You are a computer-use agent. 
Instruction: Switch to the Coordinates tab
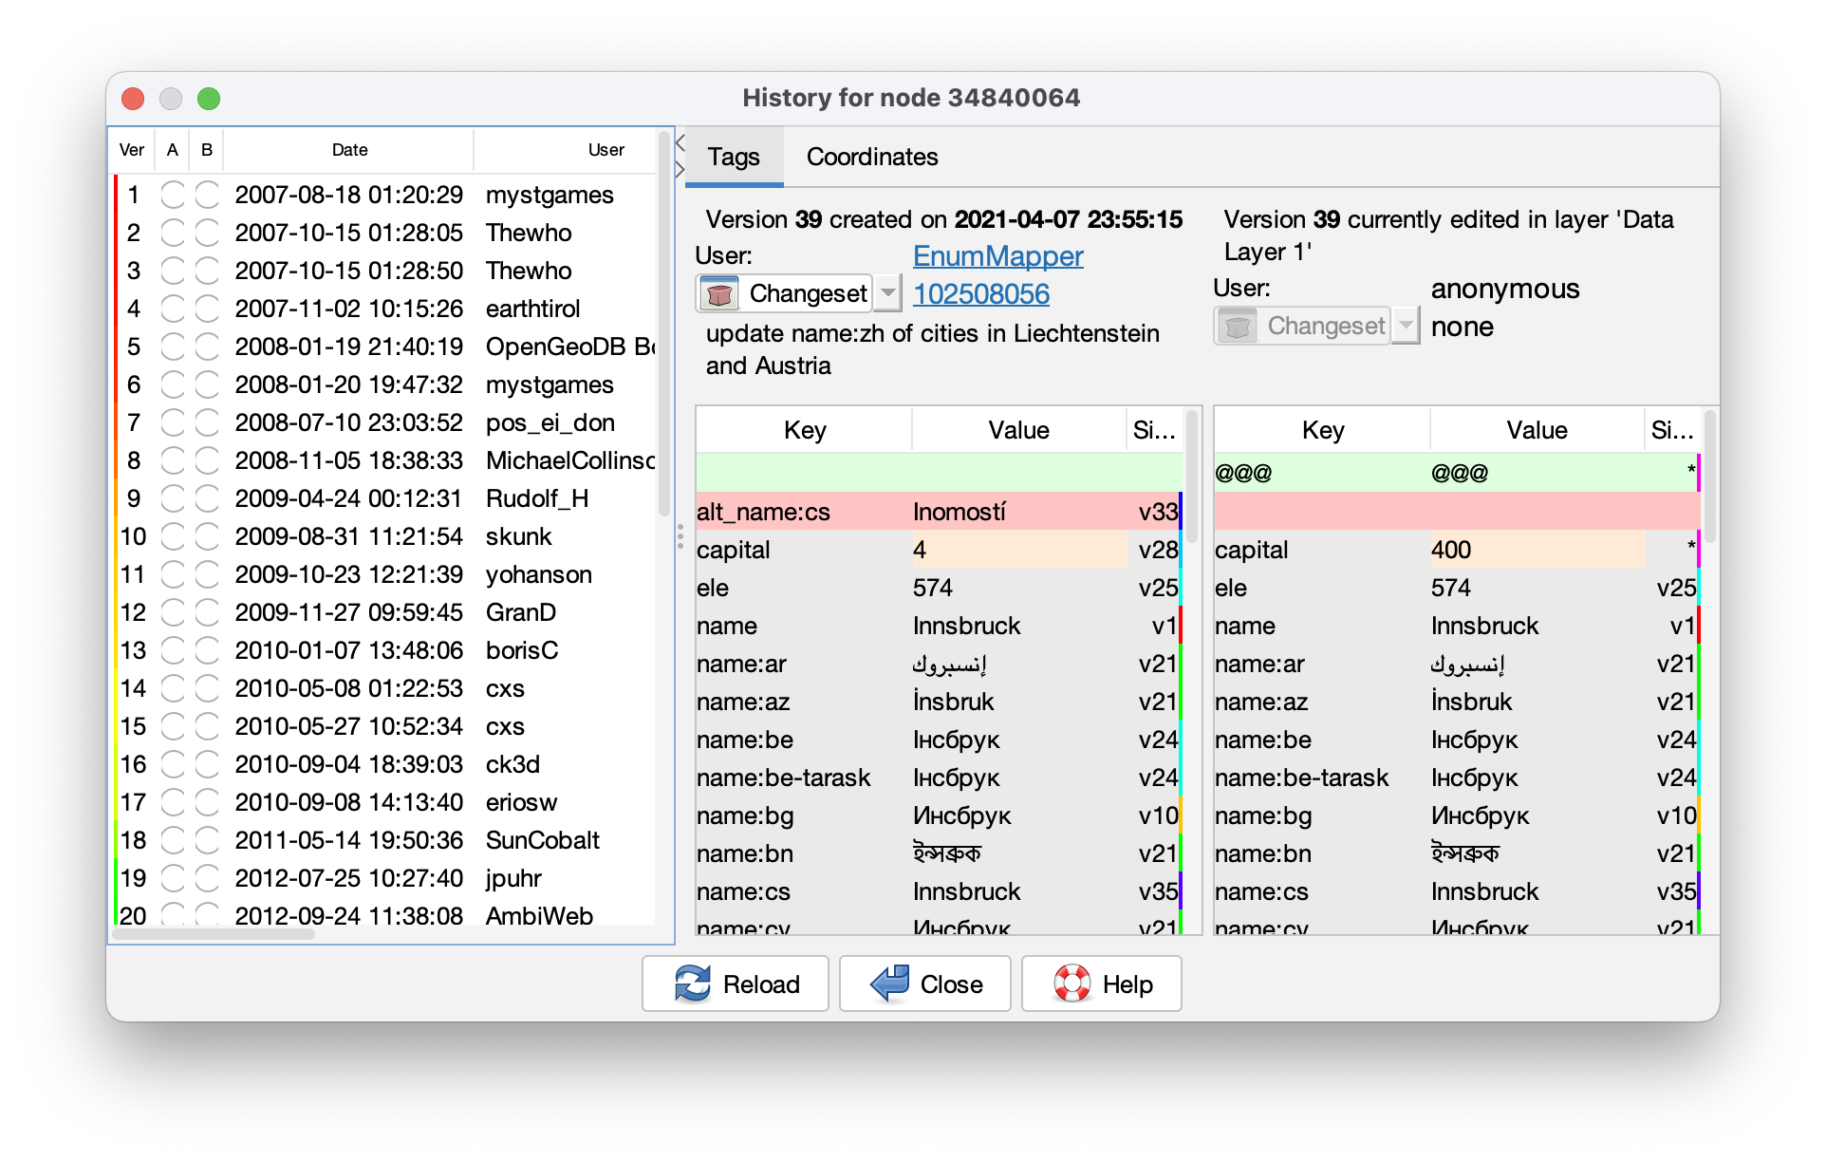[x=872, y=158]
